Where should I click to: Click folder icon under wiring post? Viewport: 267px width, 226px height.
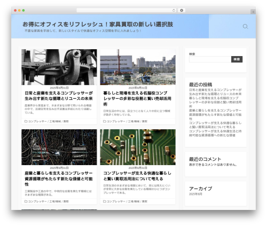pyautogui.click(x=26, y=201)
